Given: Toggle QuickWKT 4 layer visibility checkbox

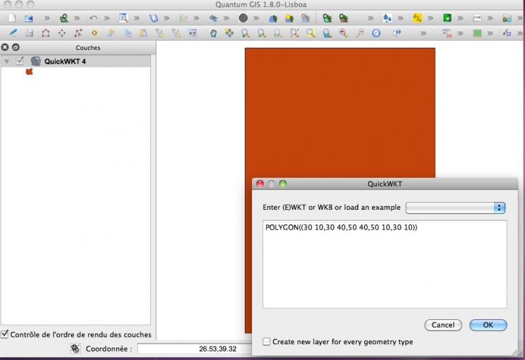Looking at the screenshot, I should (20, 61).
